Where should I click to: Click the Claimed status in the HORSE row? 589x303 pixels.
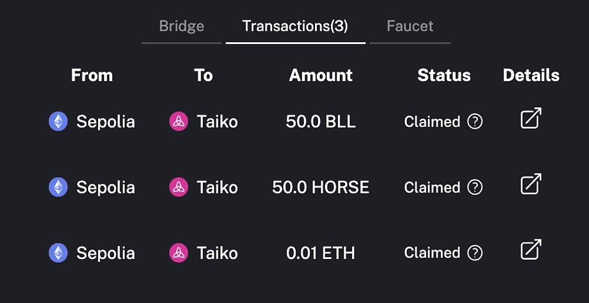pyautogui.click(x=432, y=187)
